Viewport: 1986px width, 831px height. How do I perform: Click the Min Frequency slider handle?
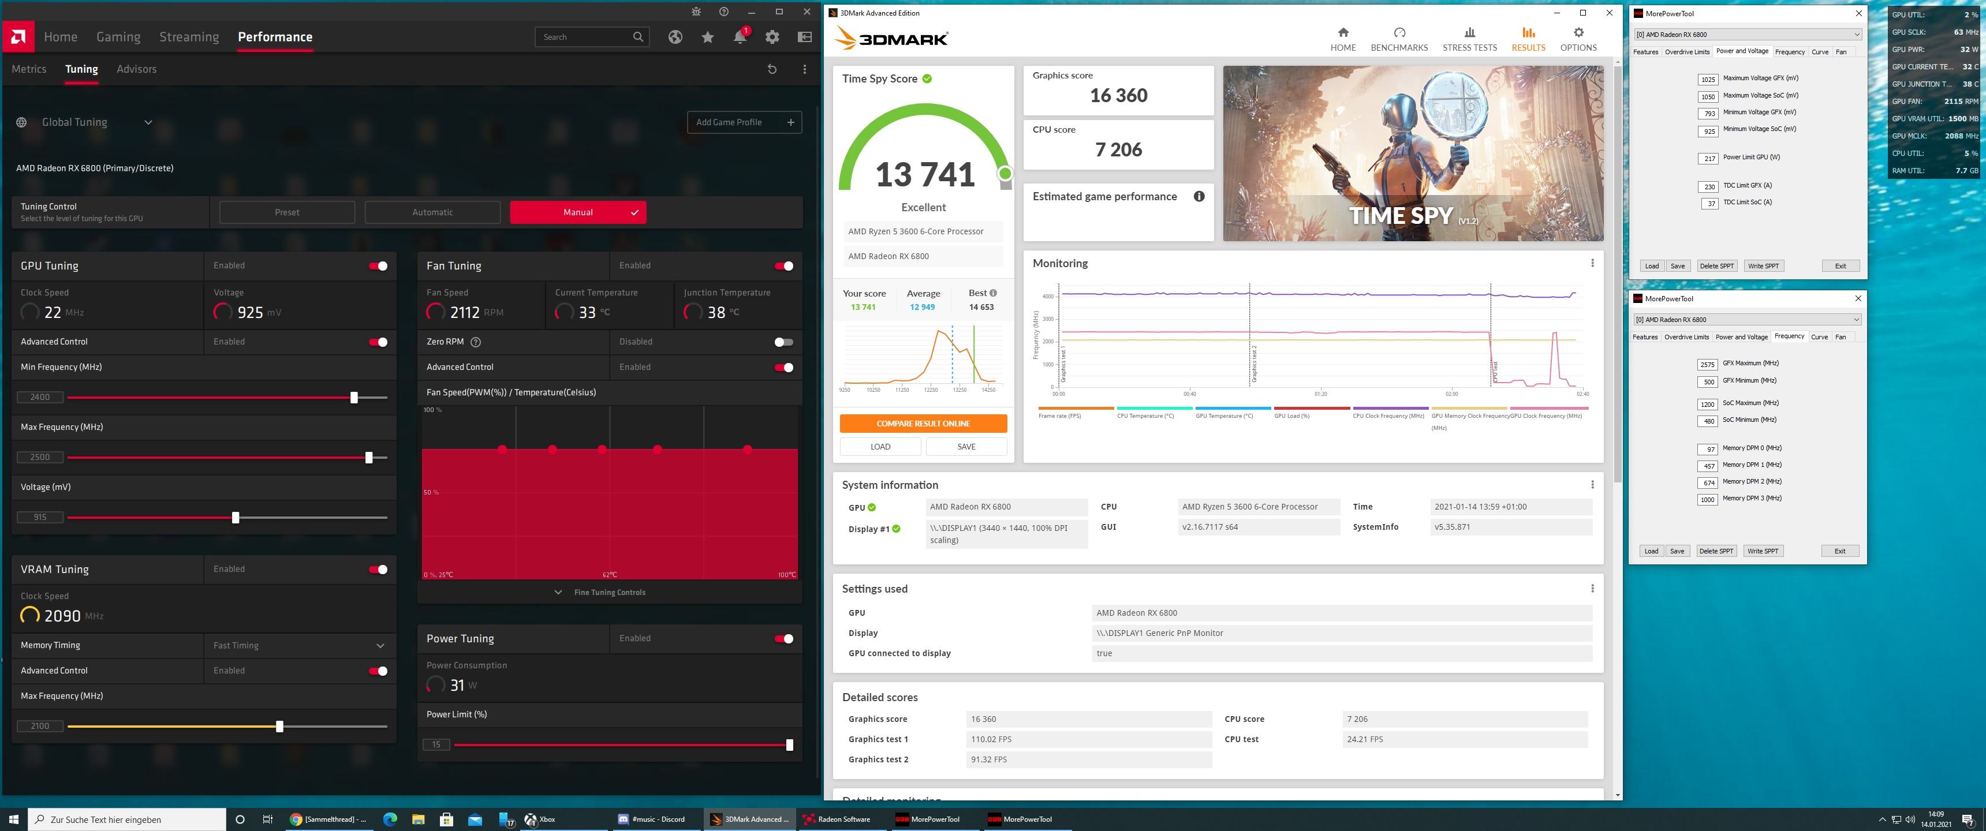pyautogui.click(x=354, y=398)
